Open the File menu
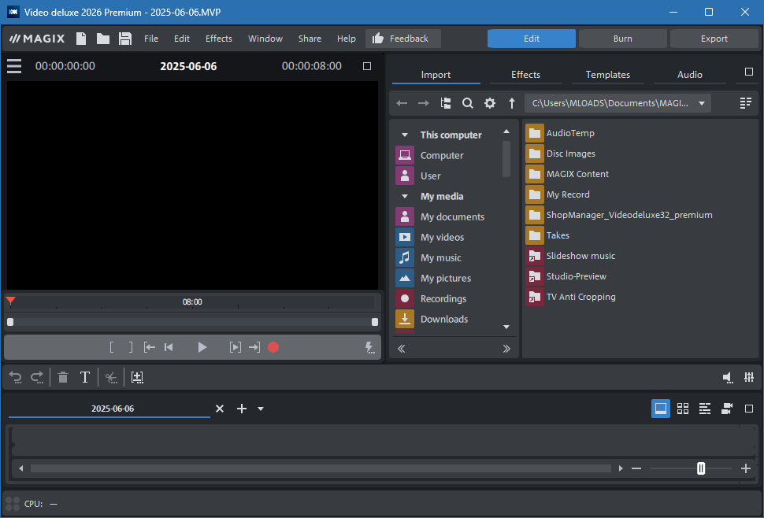This screenshot has width=764, height=518. (x=151, y=39)
